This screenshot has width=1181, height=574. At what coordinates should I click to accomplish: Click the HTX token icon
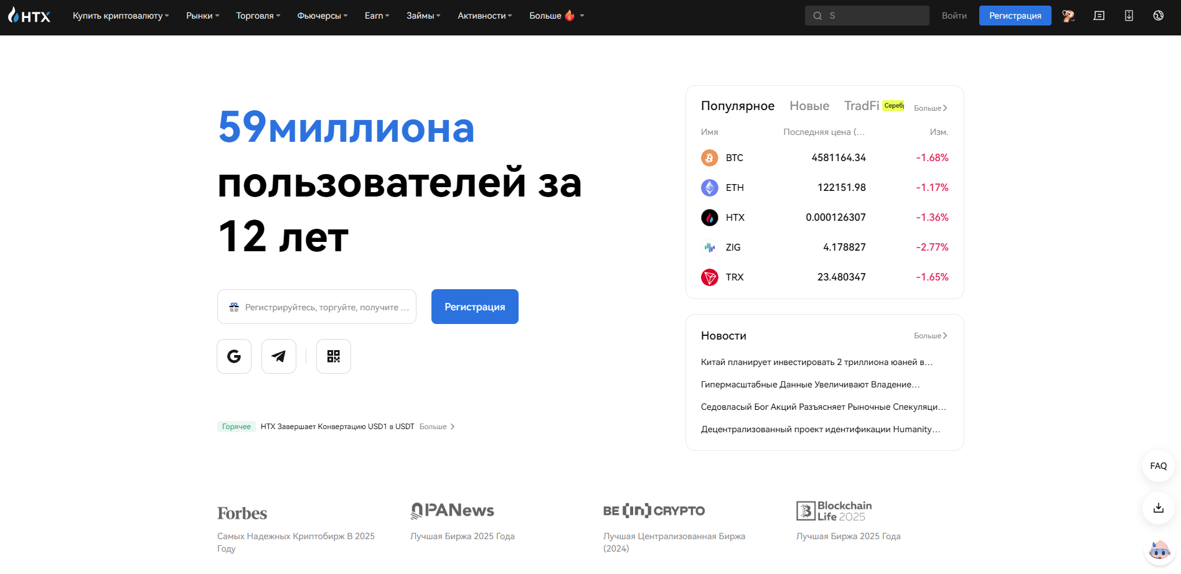tap(710, 218)
